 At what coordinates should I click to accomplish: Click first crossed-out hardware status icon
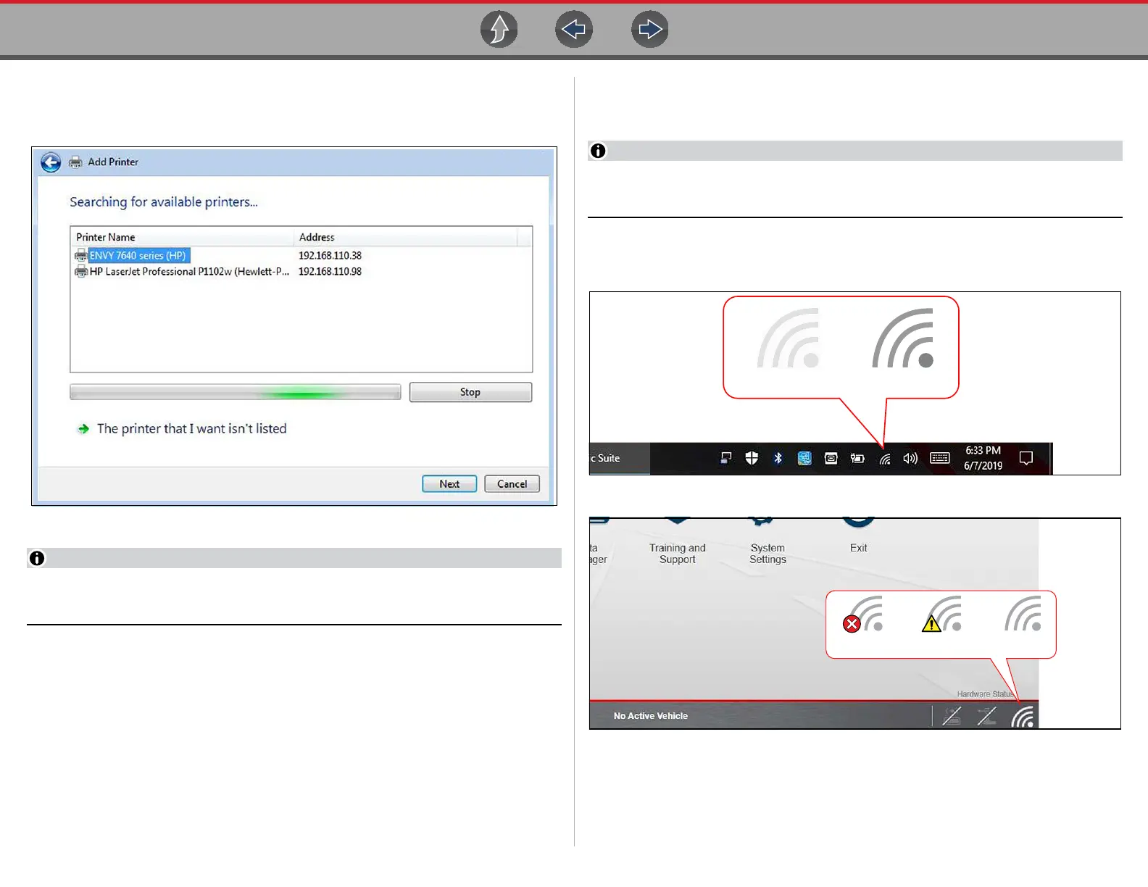click(952, 716)
